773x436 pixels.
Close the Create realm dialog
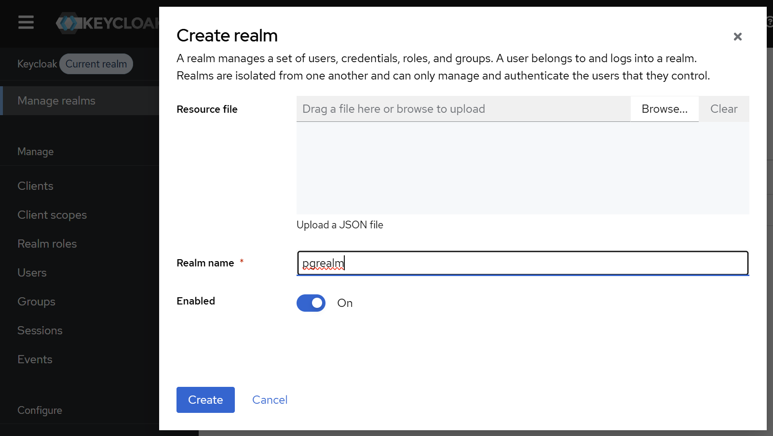737,36
